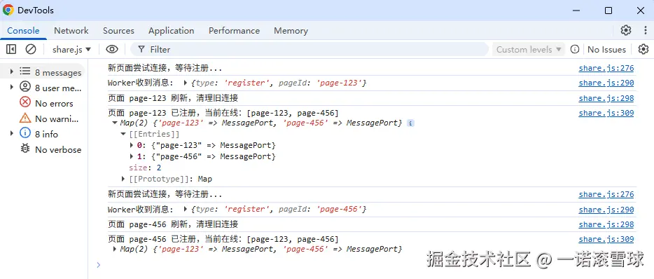Open the three-dot customize DevTools menu
The height and width of the screenshot is (279, 654).
(x=645, y=30)
